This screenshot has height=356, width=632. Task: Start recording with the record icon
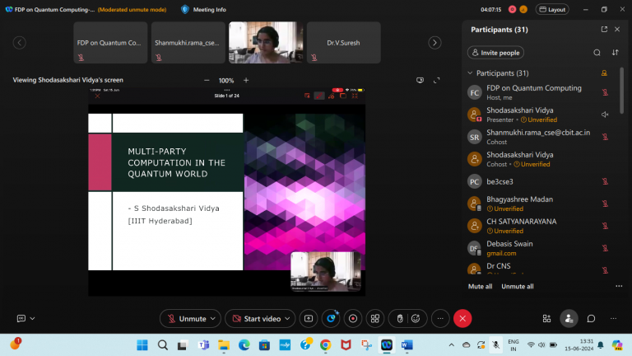pyautogui.click(x=353, y=318)
